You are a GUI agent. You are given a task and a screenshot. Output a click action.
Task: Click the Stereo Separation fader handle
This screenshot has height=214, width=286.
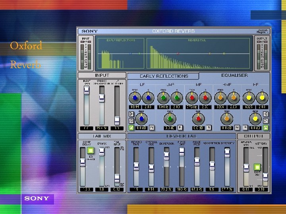(x=102, y=98)
